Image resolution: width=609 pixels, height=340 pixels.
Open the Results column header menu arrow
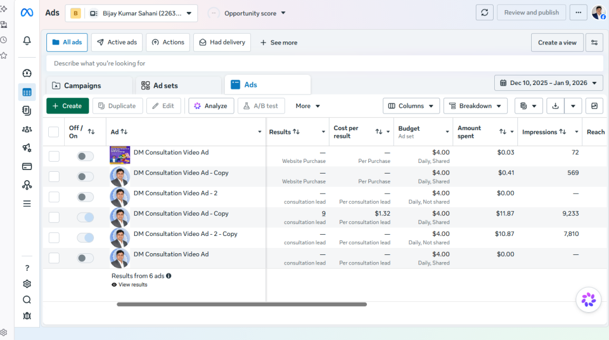tap(323, 132)
